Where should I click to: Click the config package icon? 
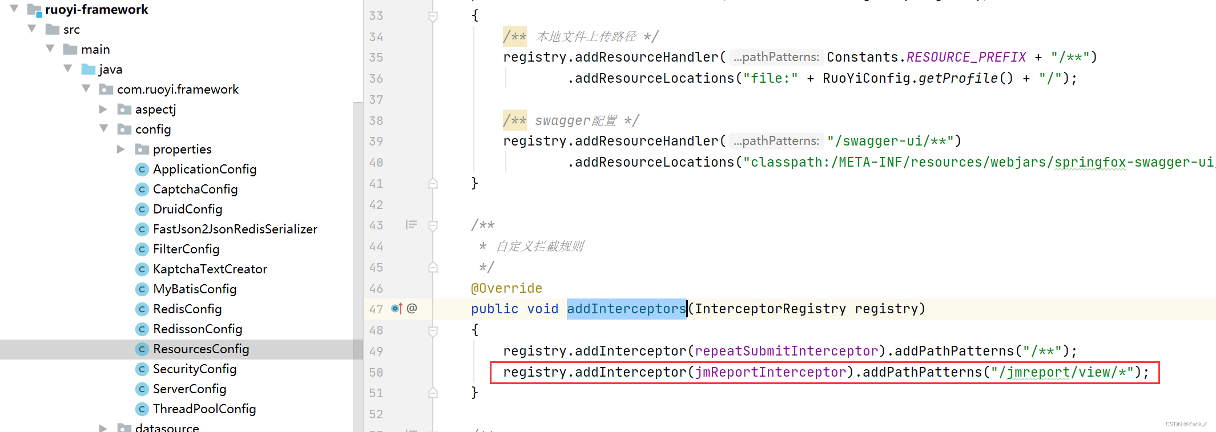[x=124, y=129]
